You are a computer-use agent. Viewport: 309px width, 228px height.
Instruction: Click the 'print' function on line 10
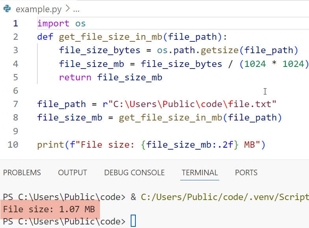51,145
